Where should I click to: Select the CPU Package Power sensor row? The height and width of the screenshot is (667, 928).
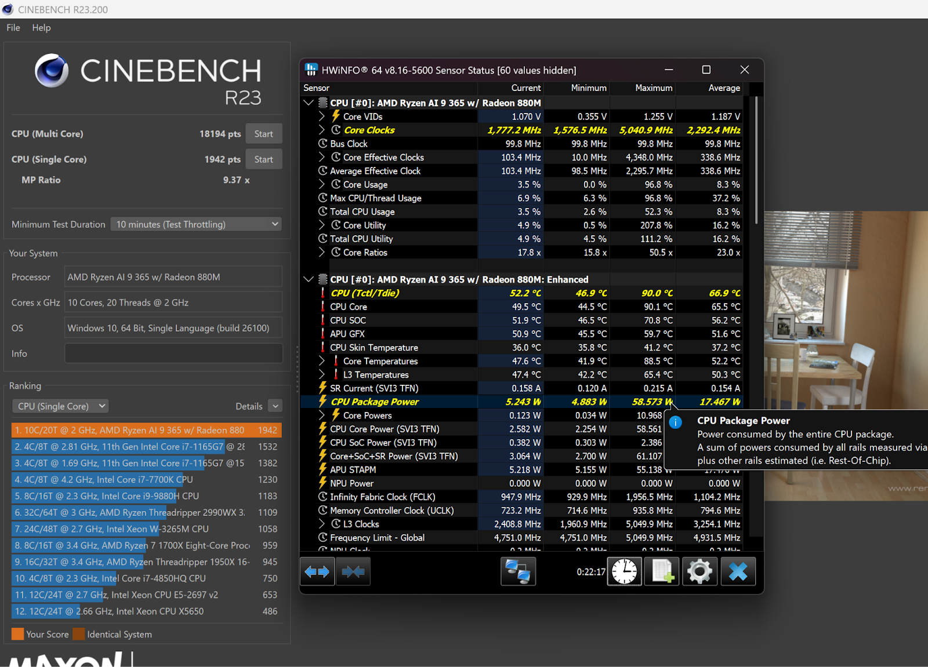[521, 402]
